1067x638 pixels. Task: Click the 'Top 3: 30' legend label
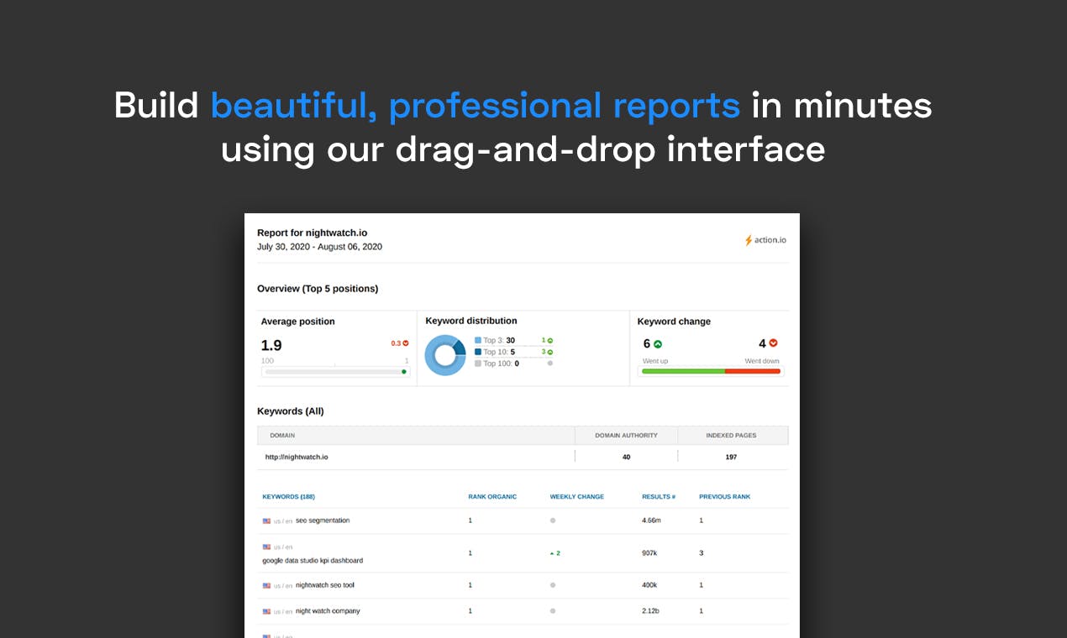point(499,341)
